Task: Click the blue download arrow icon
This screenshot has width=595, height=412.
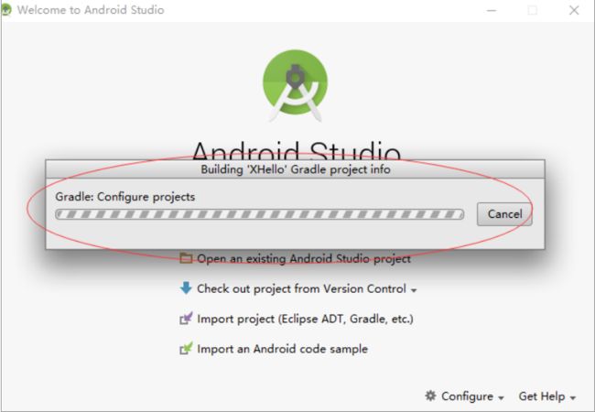Action: (x=186, y=288)
